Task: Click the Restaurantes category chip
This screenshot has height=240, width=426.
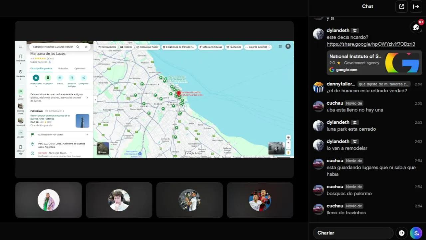Action: (x=107, y=47)
